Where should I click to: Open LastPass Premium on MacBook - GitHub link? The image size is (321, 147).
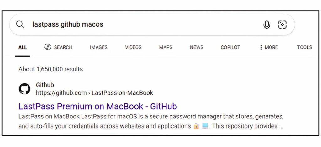point(98,107)
